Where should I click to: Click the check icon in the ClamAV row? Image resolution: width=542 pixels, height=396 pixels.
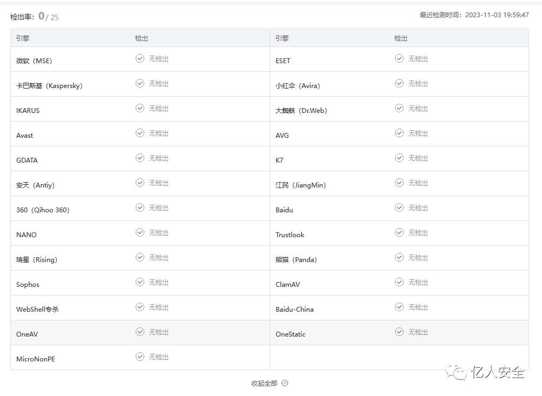click(399, 283)
